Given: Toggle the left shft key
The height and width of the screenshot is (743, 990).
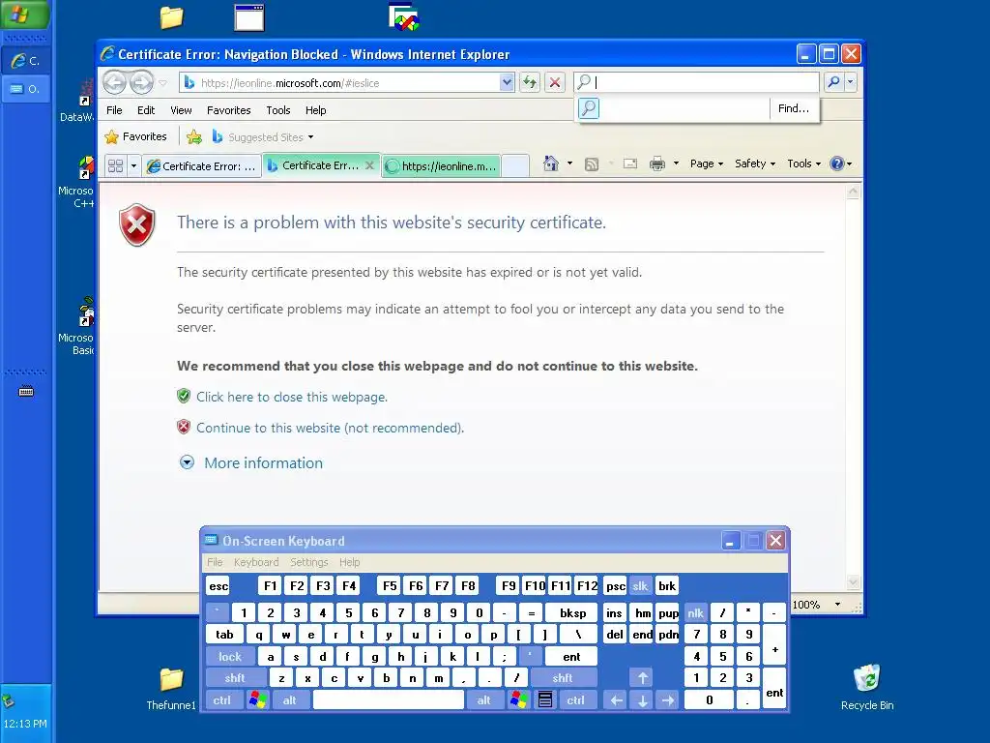Looking at the screenshot, I should (235, 678).
